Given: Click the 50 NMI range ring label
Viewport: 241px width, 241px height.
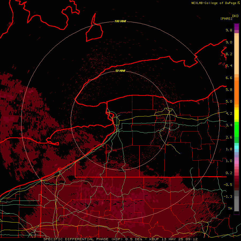Looking at the screenshot, I should [120, 71].
